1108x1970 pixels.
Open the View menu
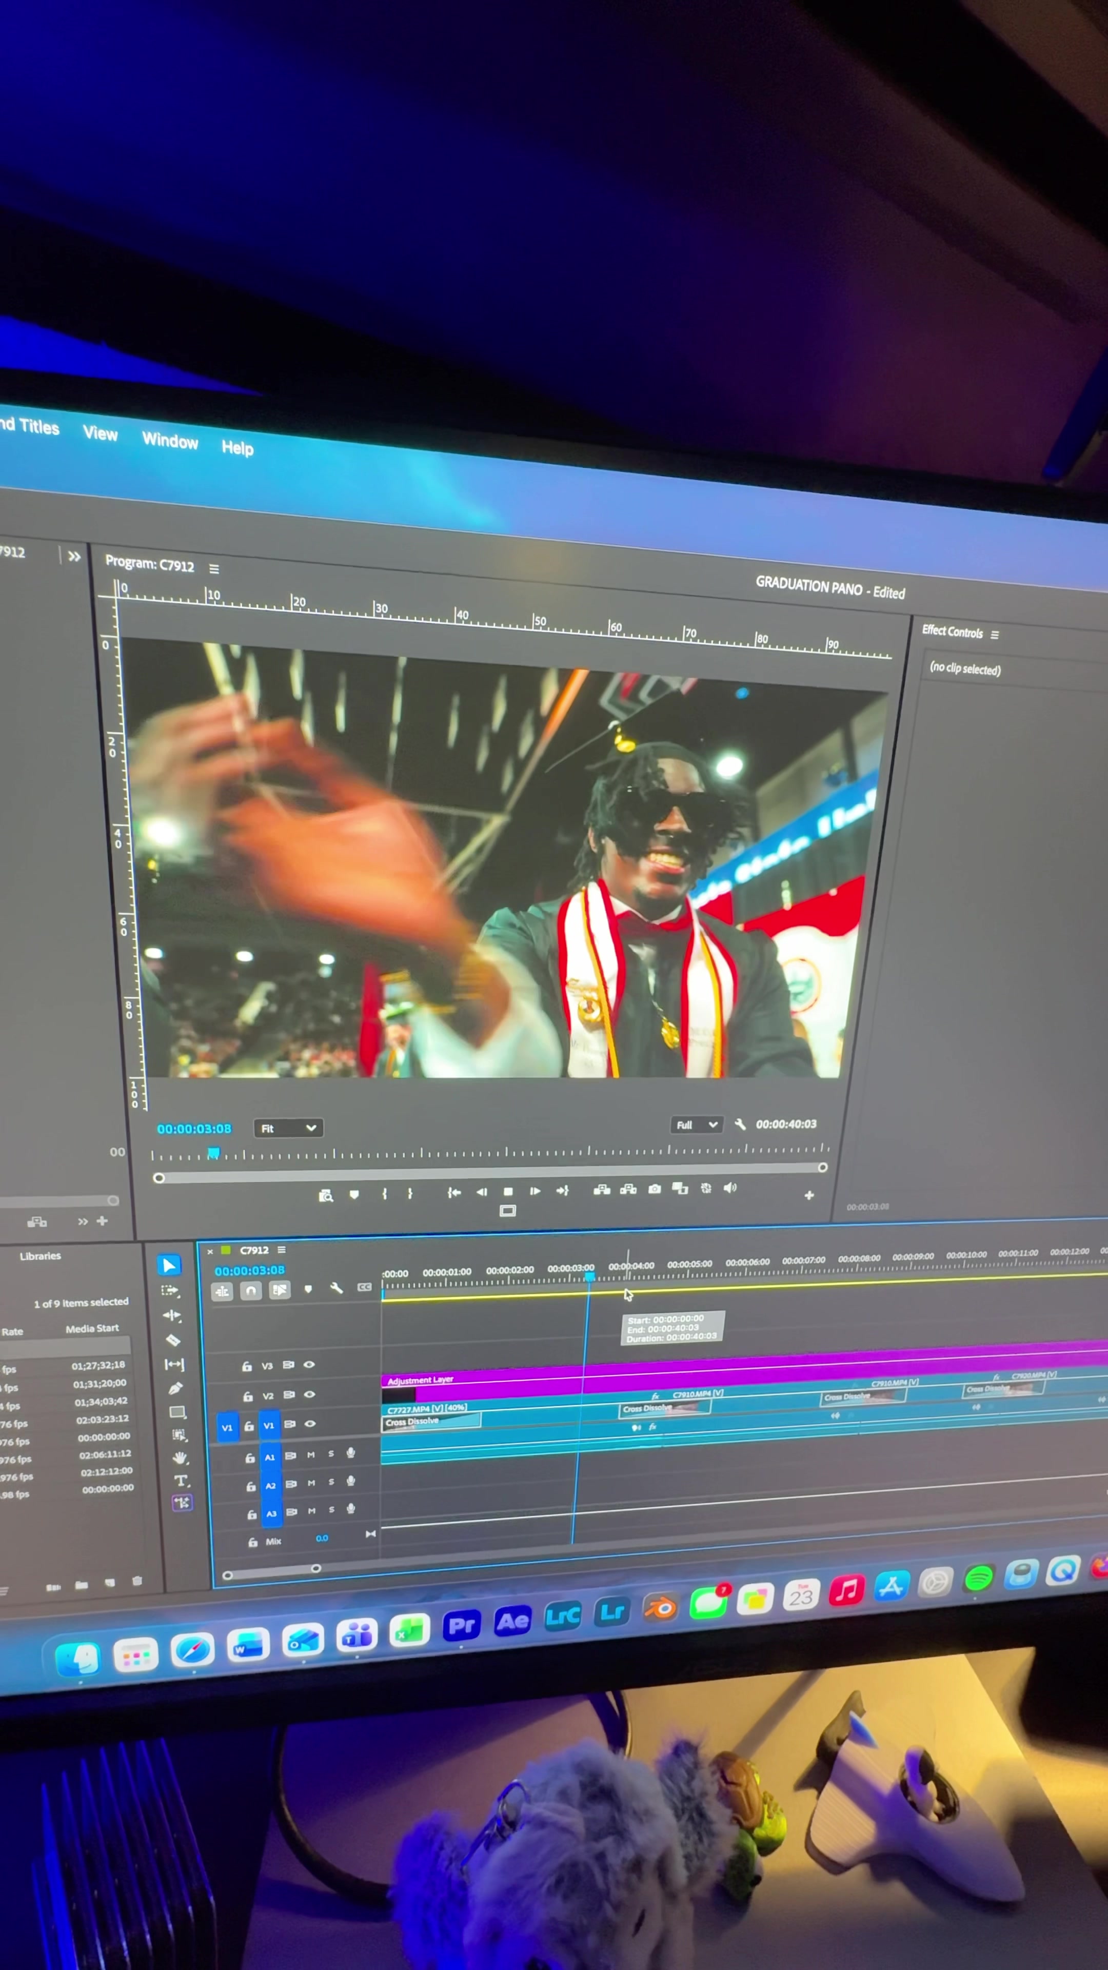[100, 434]
